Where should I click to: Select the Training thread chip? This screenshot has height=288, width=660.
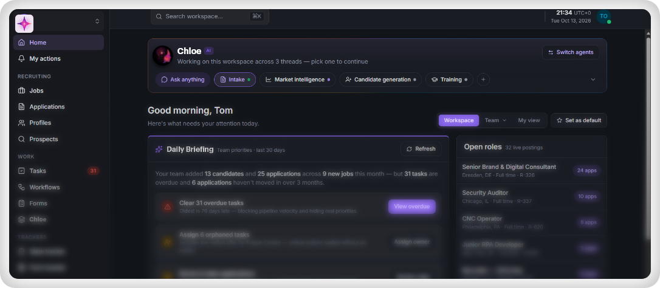point(449,80)
